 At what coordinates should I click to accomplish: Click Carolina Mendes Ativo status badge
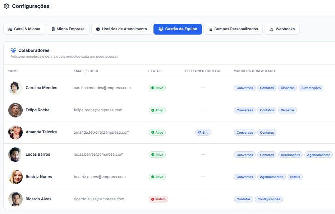[x=157, y=88]
